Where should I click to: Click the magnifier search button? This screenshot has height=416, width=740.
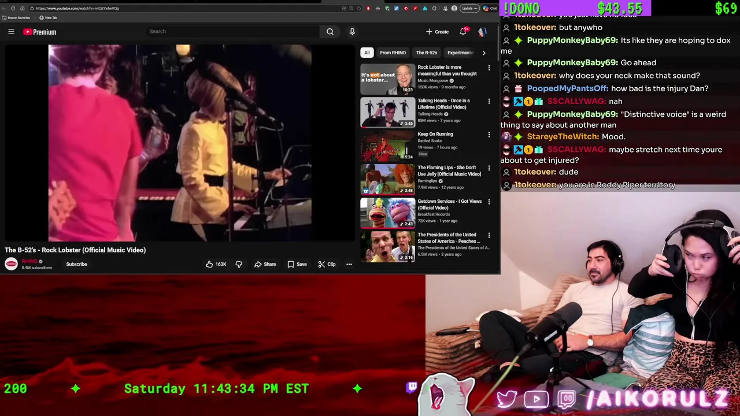tap(330, 32)
